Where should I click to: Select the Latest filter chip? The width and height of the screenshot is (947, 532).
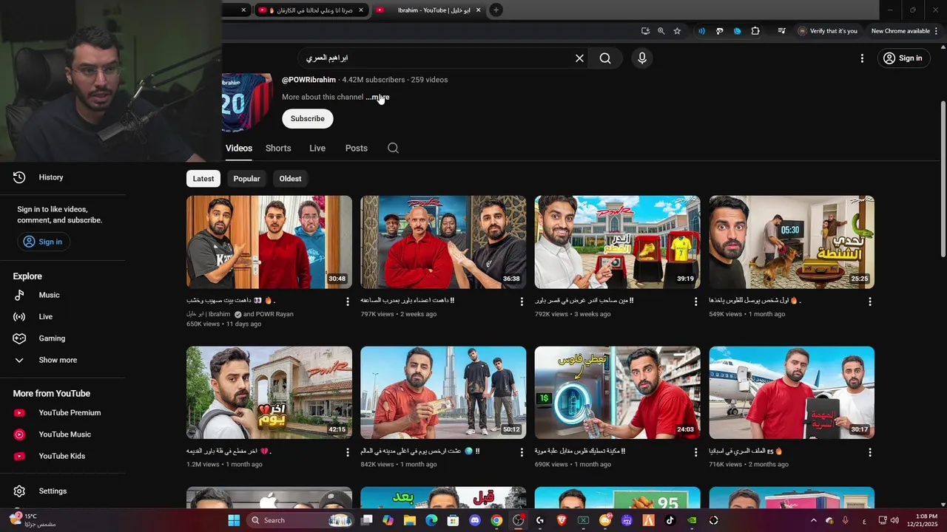(x=203, y=179)
